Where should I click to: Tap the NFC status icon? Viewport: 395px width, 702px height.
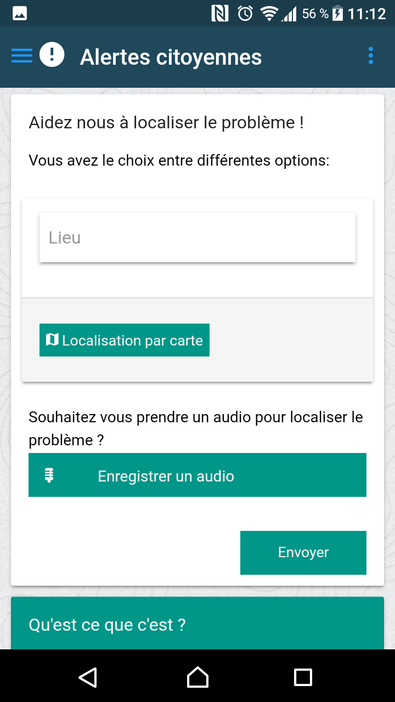tap(219, 14)
